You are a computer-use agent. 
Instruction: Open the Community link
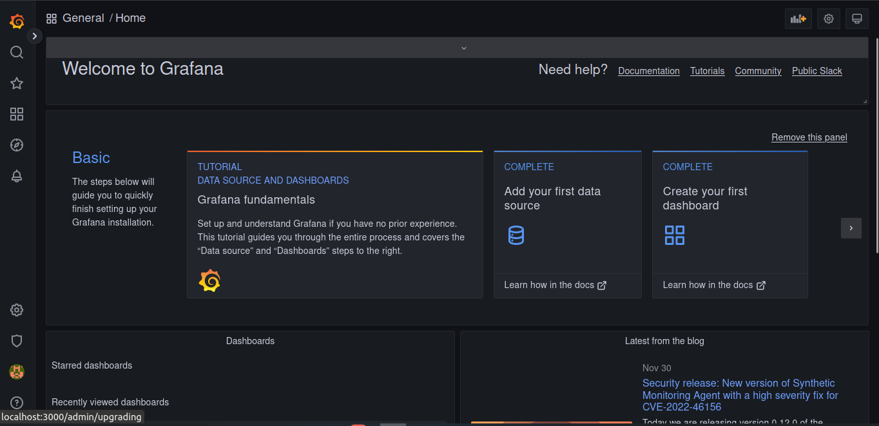click(x=758, y=71)
